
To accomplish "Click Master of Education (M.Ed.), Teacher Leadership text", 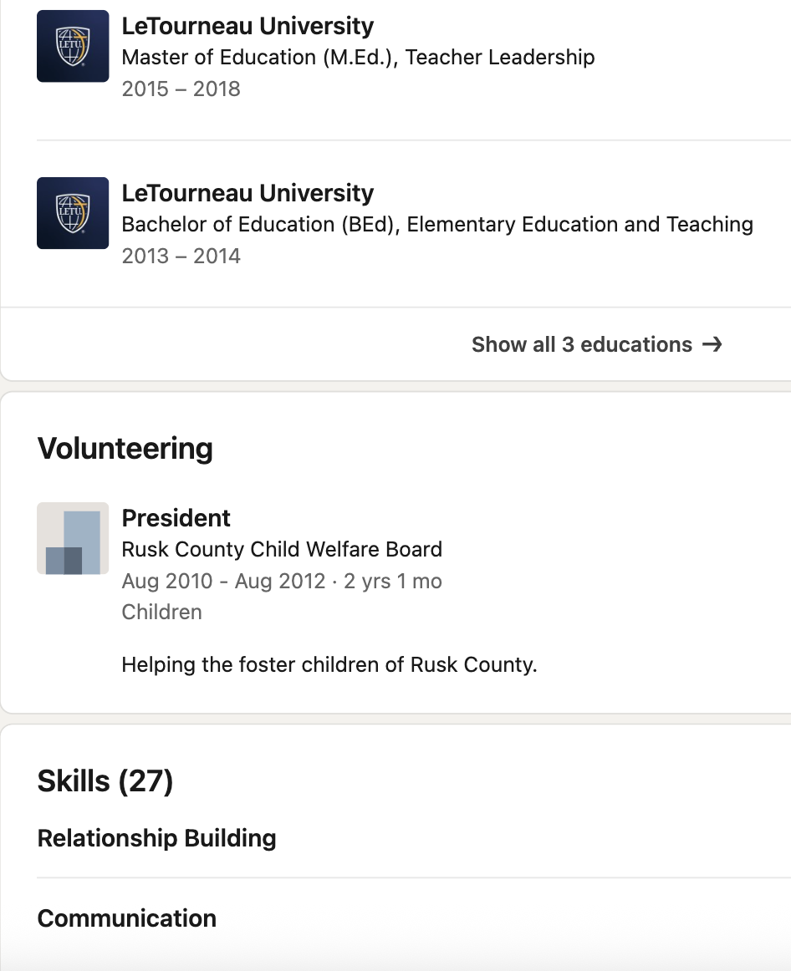I will point(358,58).
